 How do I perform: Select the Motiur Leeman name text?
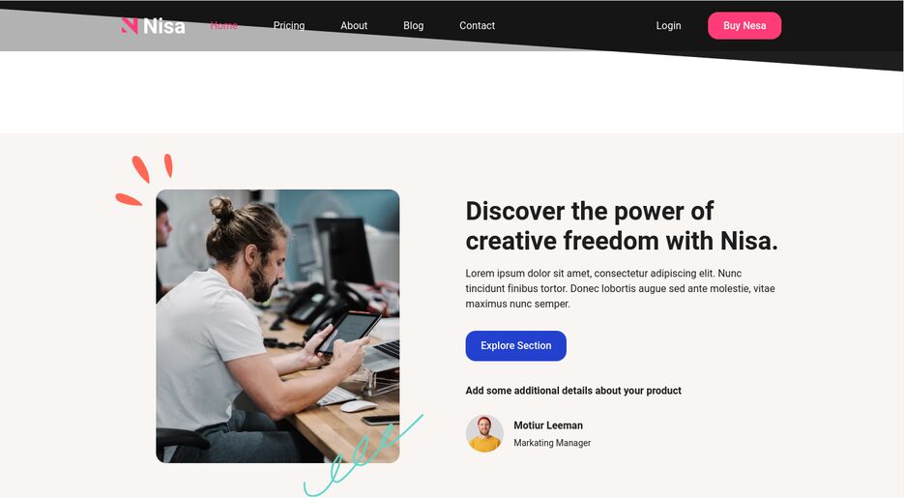coord(547,425)
